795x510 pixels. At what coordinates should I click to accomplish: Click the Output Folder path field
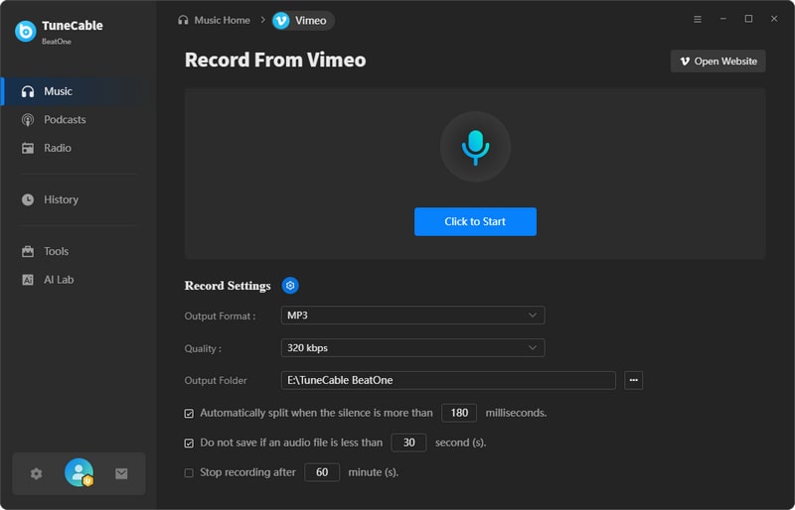point(448,380)
